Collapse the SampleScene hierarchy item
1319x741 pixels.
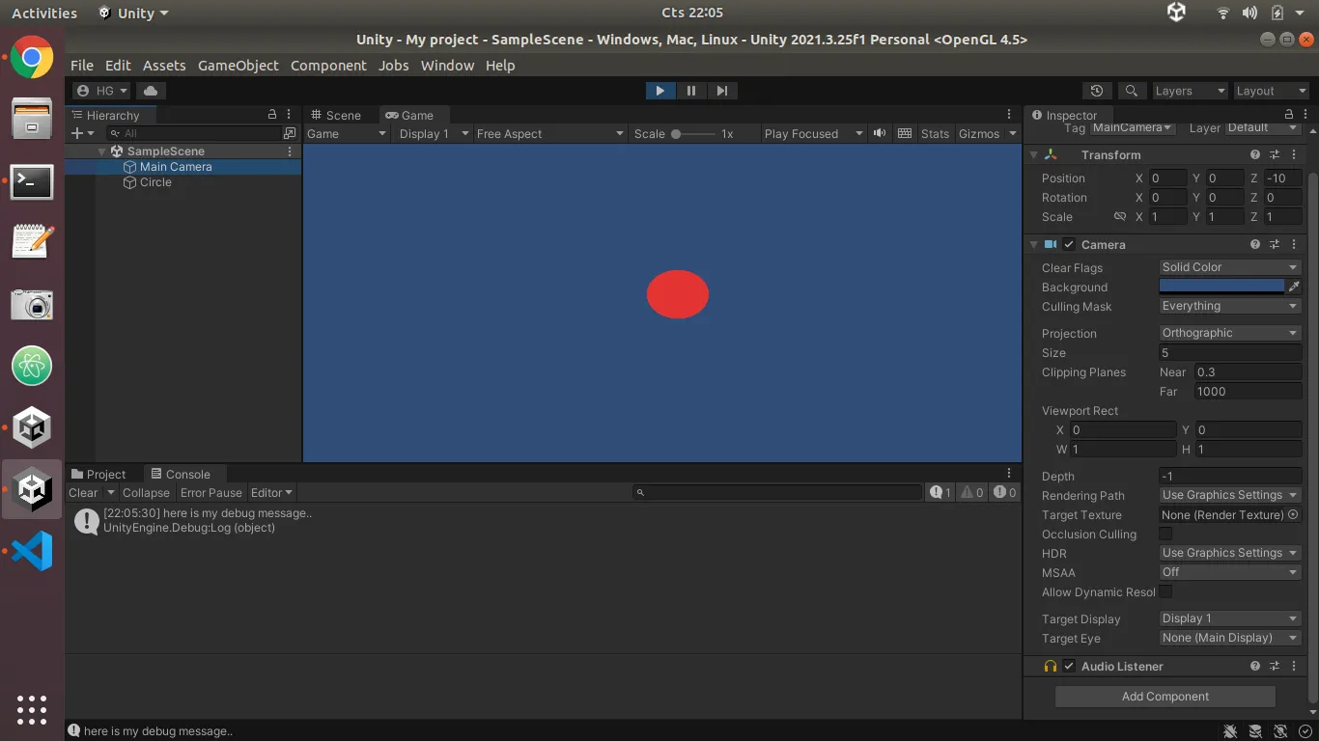point(102,151)
